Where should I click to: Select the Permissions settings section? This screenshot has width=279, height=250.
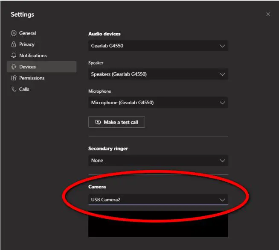(32, 78)
